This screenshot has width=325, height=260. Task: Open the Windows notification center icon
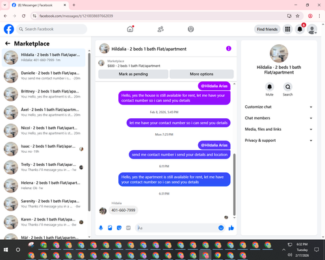point(317,250)
